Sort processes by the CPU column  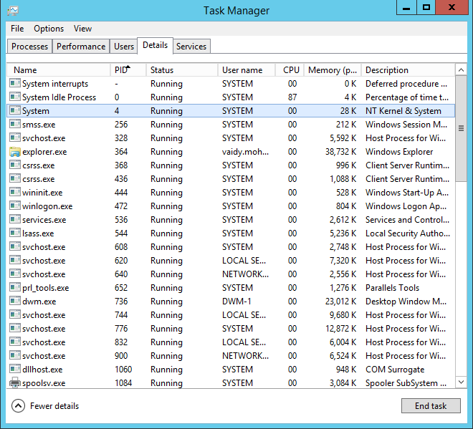pos(291,70)
